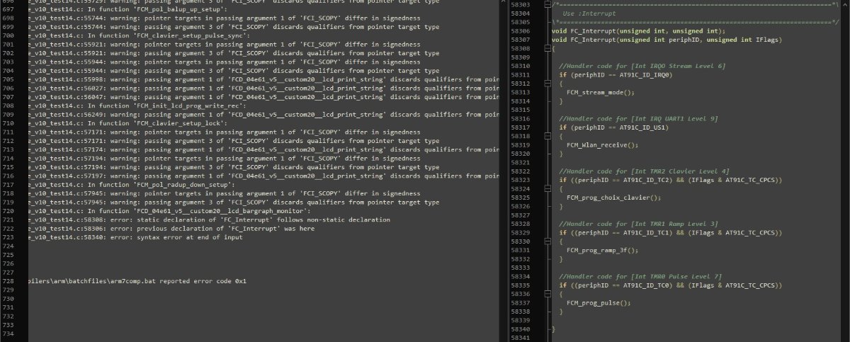
Task: Click the FCM_prog_ramp_3f(); call
Action: tap(603, 249)
